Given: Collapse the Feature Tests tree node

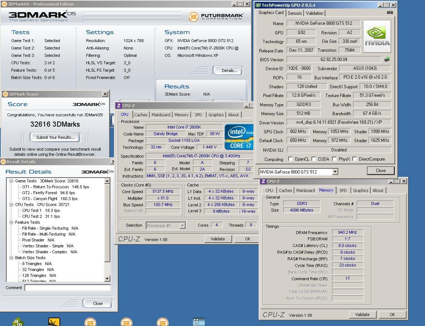Looking at the screenshot, I should (x=11, y=222).
